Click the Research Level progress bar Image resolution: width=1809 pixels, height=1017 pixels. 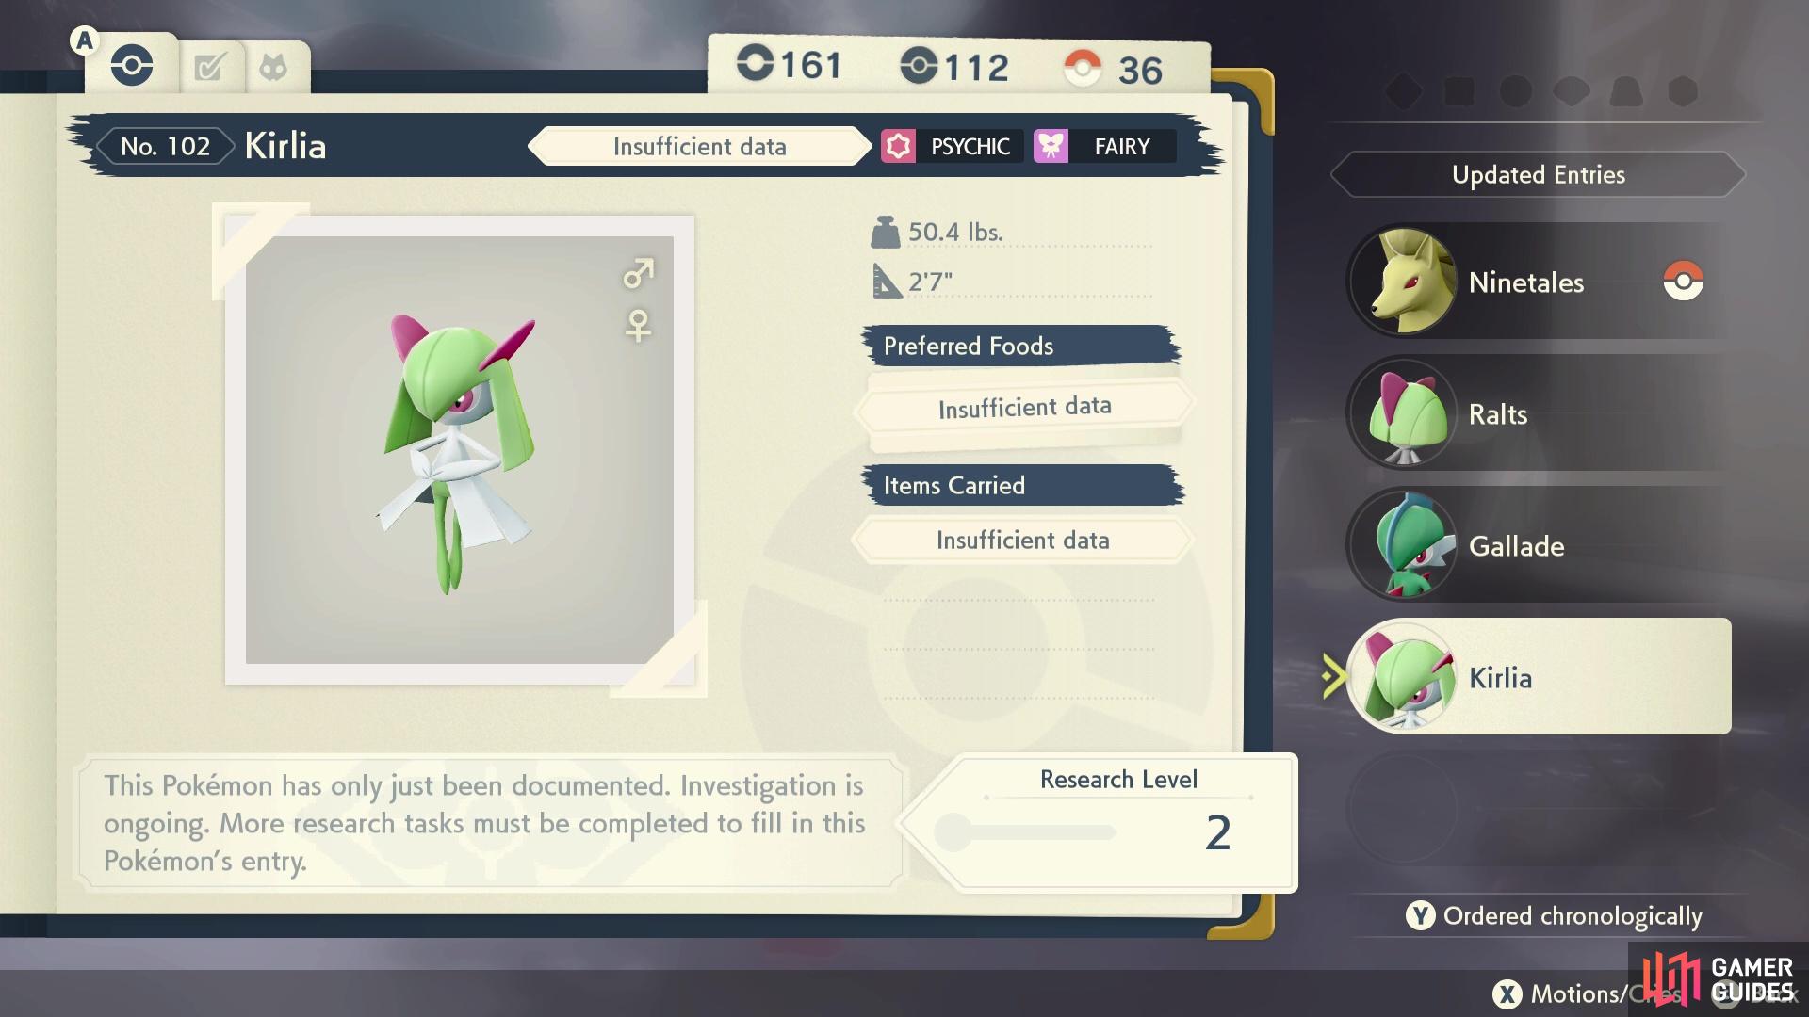[x=1027, y=832]
